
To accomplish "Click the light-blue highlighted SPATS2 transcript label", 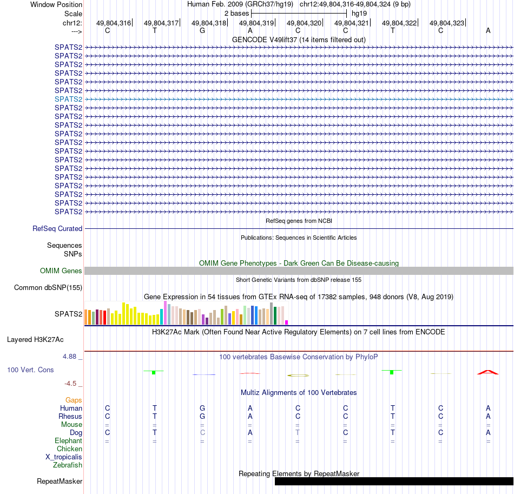I will coord(68,99).
